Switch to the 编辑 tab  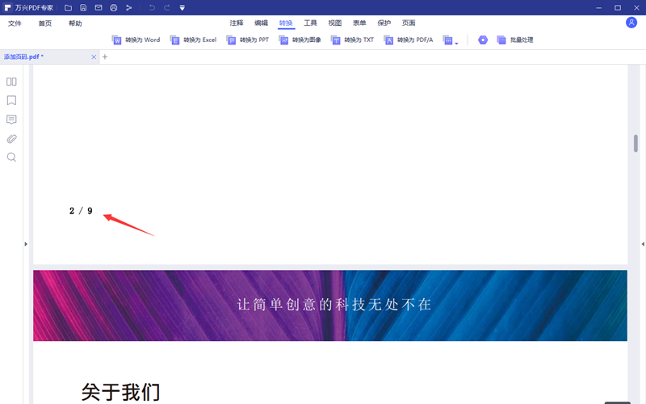261,23
